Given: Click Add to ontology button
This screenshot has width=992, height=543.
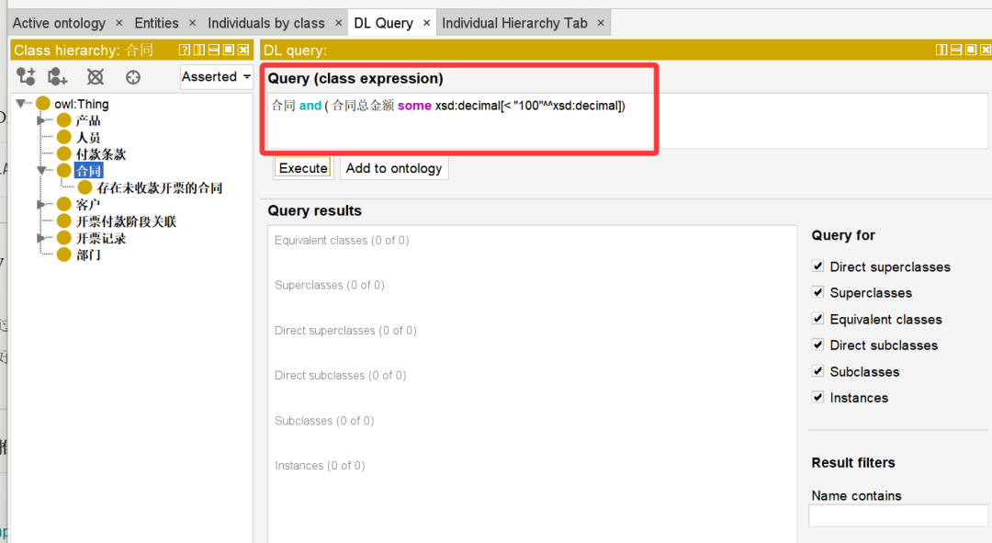Looking at the screenshot, I should pyautogui.click(x=393, y=168).
